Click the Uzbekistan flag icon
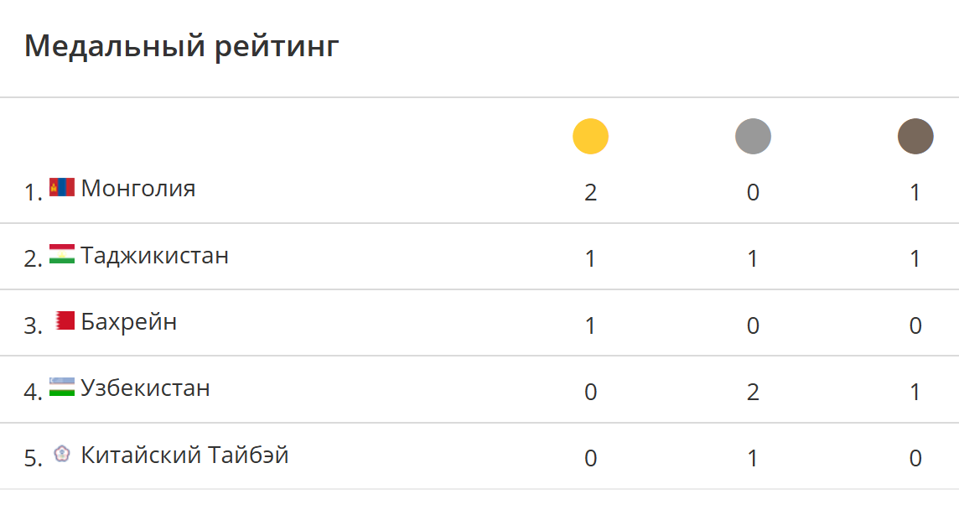 (62, 387)
